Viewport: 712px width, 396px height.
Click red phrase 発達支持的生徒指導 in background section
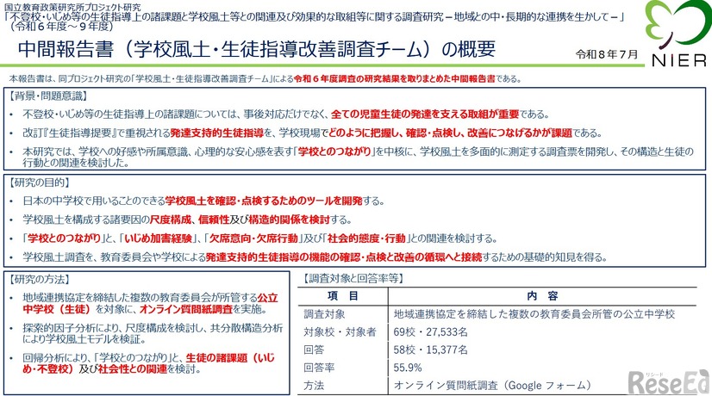[217, 133]
